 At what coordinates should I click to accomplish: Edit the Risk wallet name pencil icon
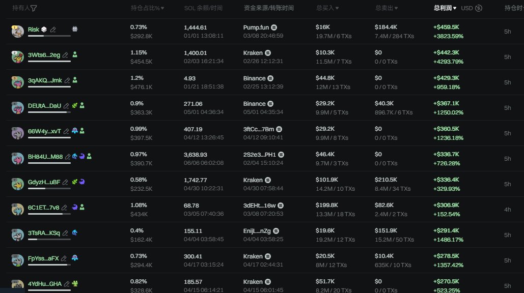point(53,30)
